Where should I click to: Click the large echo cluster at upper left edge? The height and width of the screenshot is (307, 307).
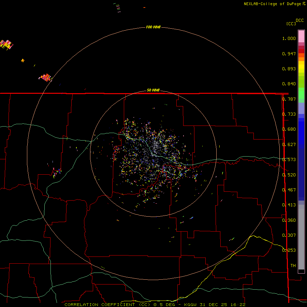(x=6, y=44)
